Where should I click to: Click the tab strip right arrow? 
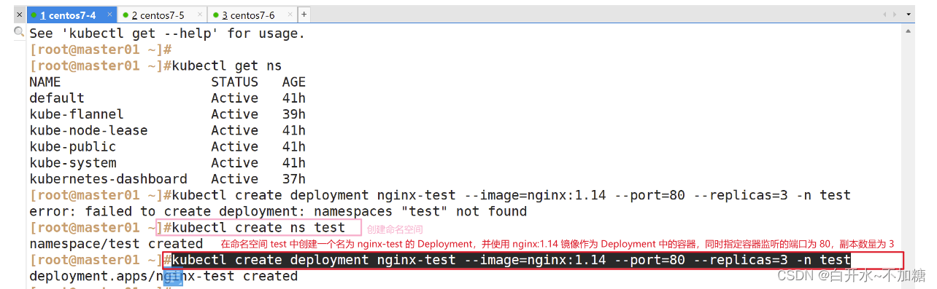895,15
